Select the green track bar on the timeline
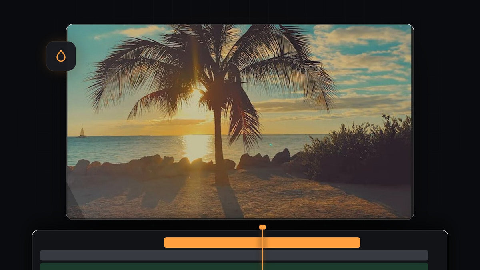Screen dimensions: 480x270 click(x=234, y=266)
